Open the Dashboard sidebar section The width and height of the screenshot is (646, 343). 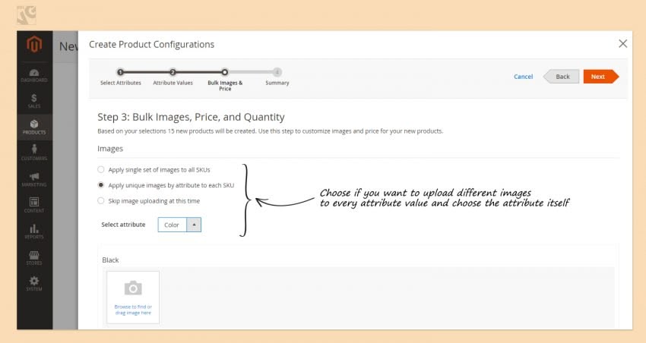click(34, 76)
